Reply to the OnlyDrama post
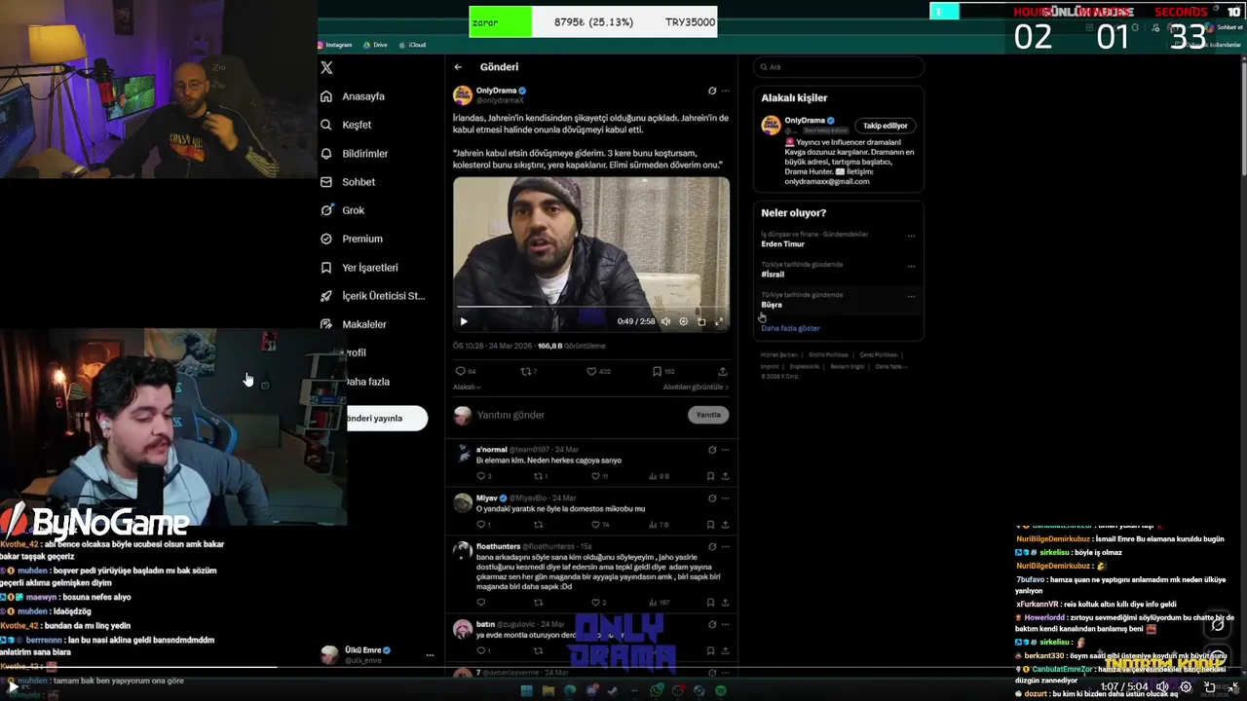 coord(465,371)
